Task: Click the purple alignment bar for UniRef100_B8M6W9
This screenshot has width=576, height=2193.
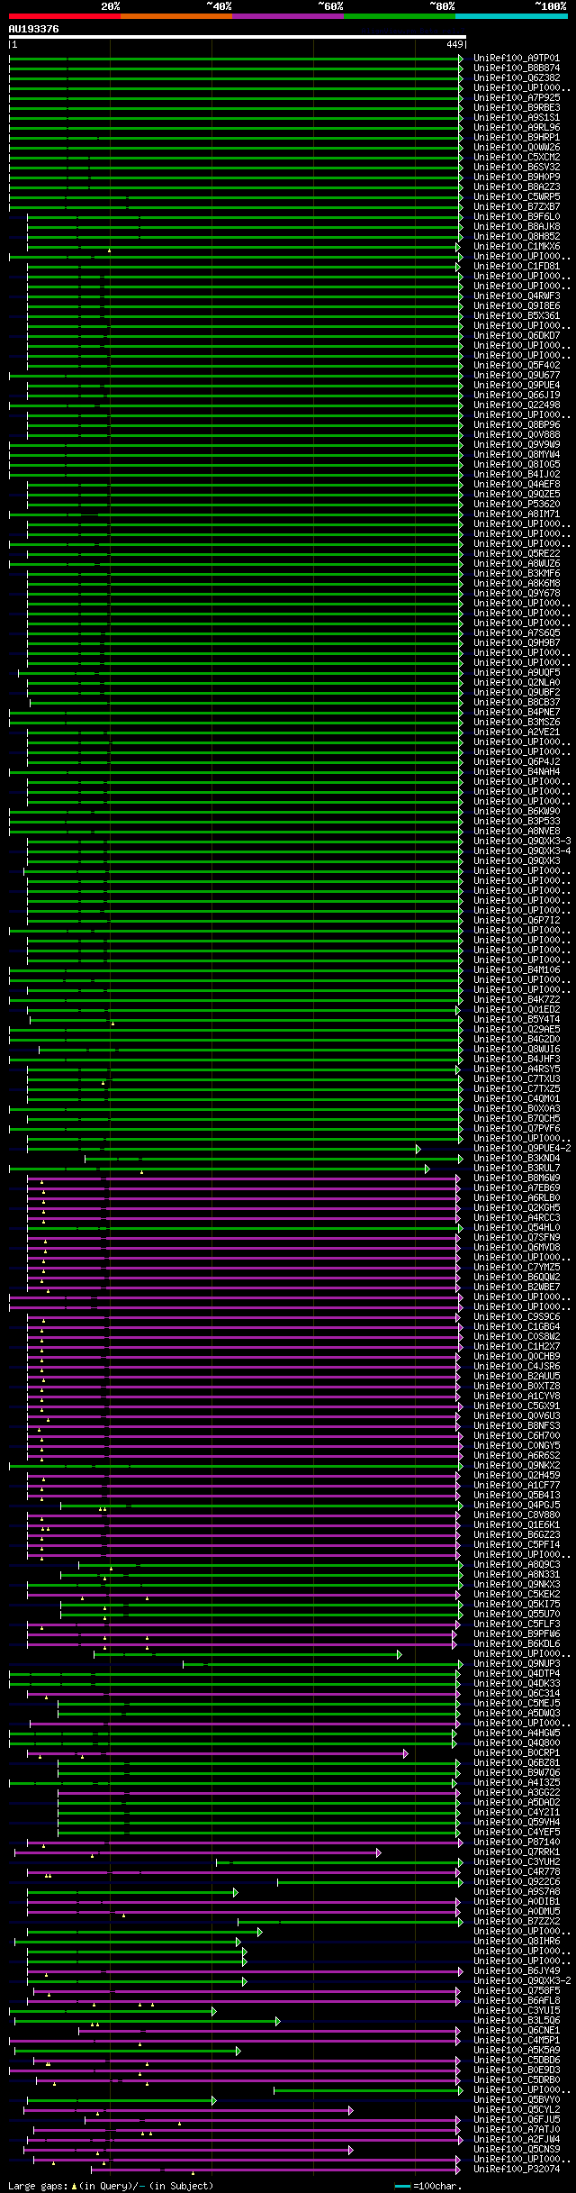Action: pyautogui.click(x=243, y=1178)
